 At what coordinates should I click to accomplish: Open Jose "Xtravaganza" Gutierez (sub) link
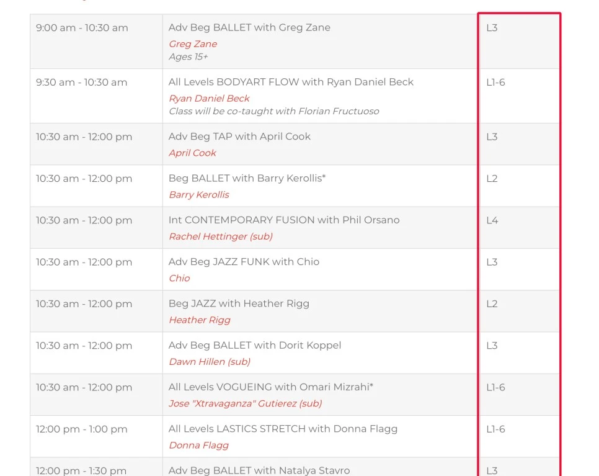[246, 403]
